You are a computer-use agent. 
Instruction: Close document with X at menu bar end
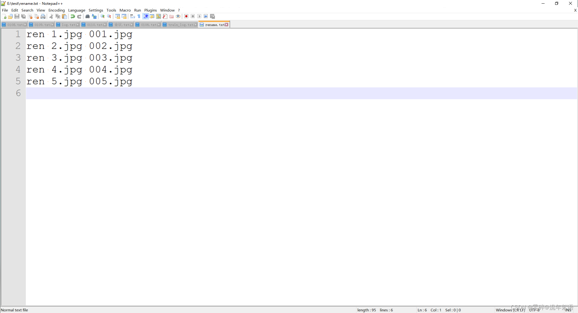(575, 10)
